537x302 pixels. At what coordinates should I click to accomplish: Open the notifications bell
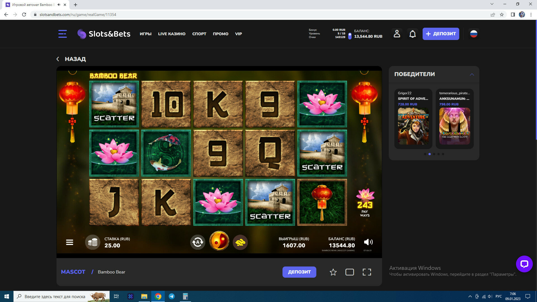(x=413, y=34)
